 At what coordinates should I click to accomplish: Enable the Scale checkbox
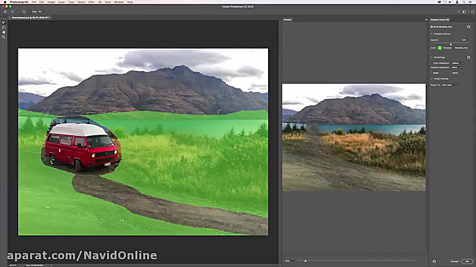432,73
